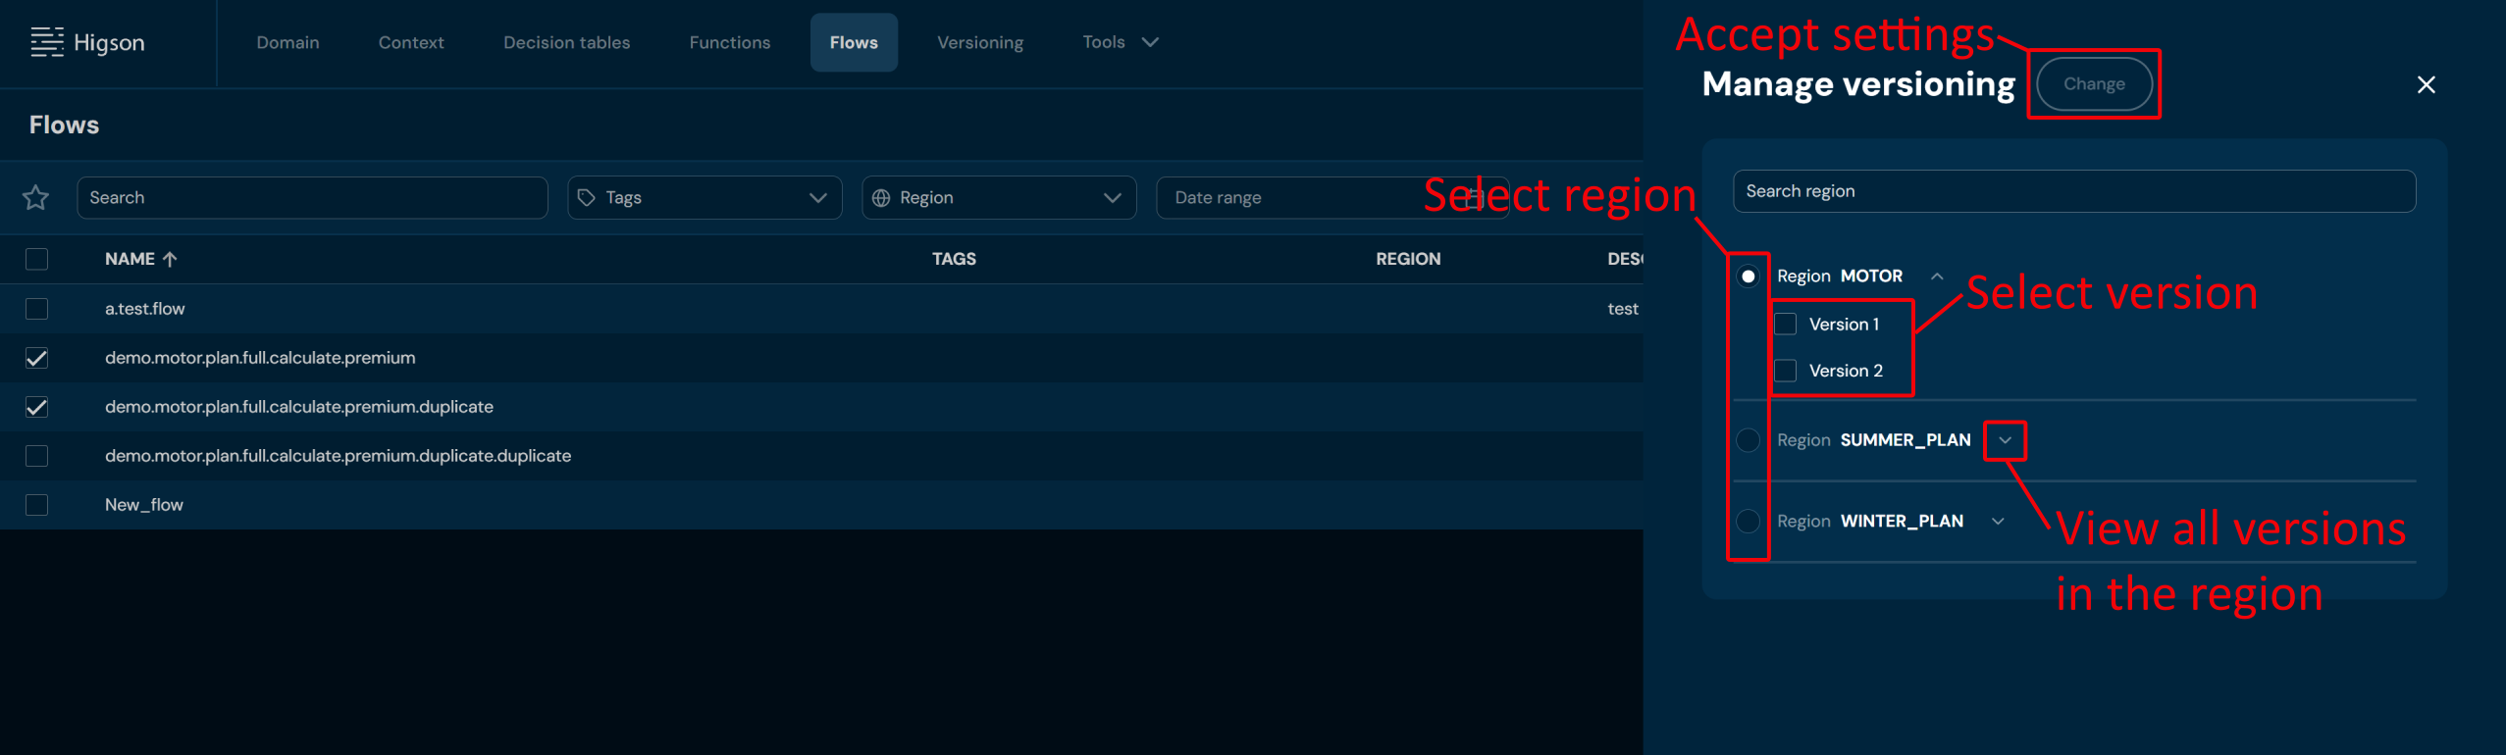The image size is (2506, 755).
Task: Open the Decision tables tab
Action: pyautogui.click(x=566, y=42)
